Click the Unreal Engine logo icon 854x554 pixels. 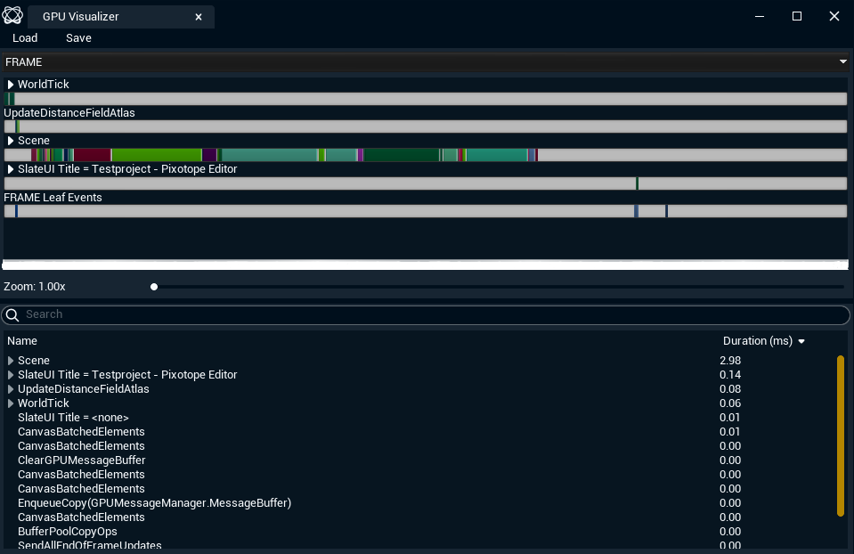pyautogui.click(x=12, y=16)
